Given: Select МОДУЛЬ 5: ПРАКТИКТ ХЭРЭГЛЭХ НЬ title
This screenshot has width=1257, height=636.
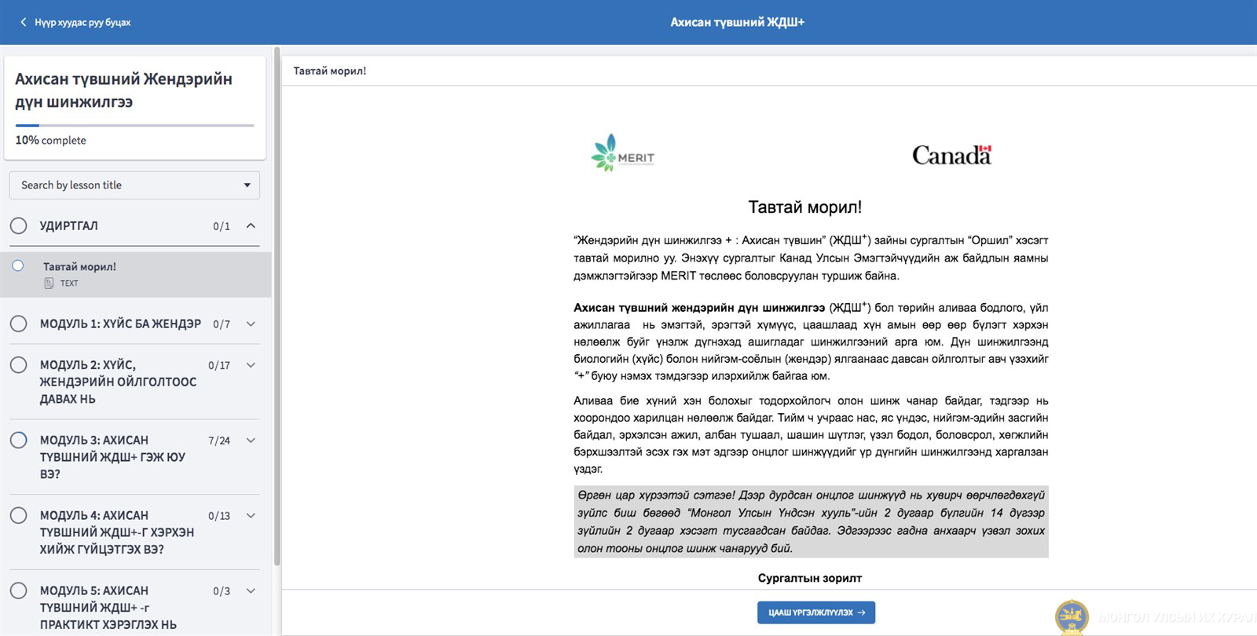Looking at the screenshot, I should click(x=108, y=608).
